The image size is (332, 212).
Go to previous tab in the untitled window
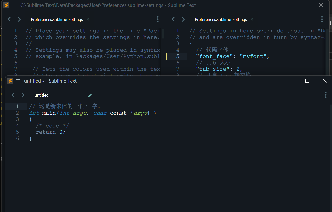13,95
